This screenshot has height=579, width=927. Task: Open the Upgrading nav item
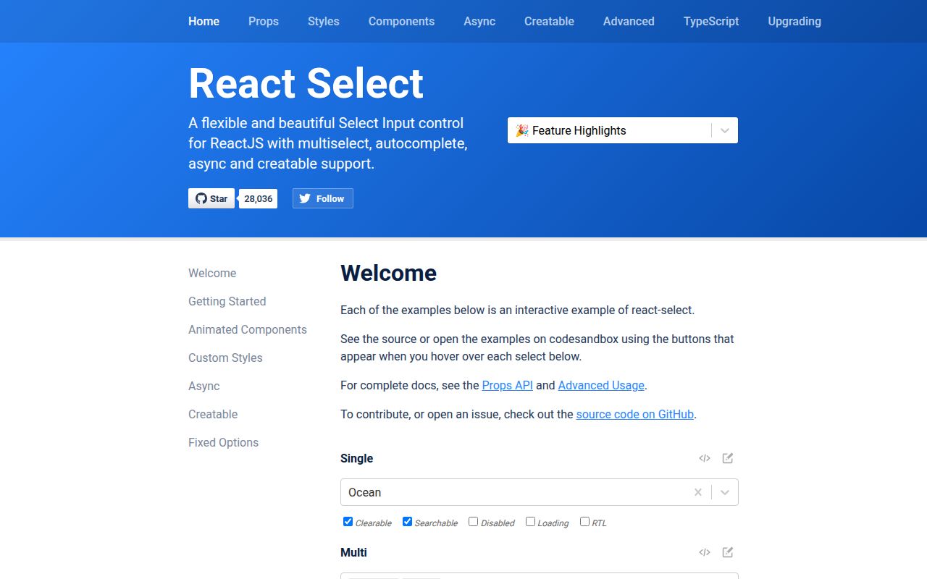pyautogui.click(x=794, y=21)
